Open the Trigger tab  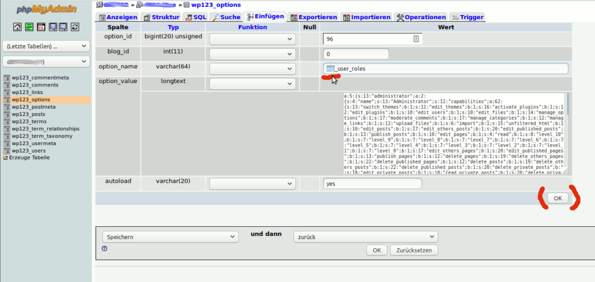(x=468, y=17)
